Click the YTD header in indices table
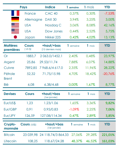 point(107,7)
